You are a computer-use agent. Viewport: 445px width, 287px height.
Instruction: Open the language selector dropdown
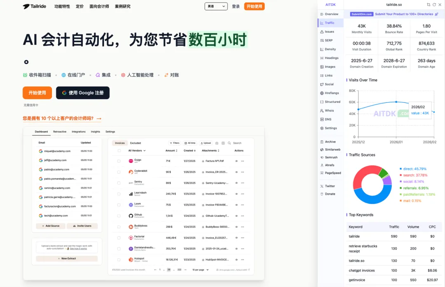(216, 6)
